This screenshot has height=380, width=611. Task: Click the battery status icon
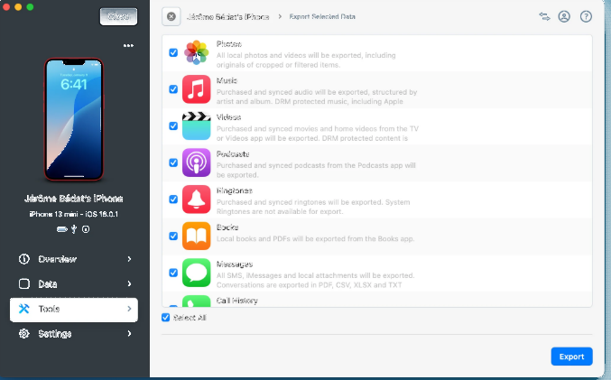click(x=62, y=229)
